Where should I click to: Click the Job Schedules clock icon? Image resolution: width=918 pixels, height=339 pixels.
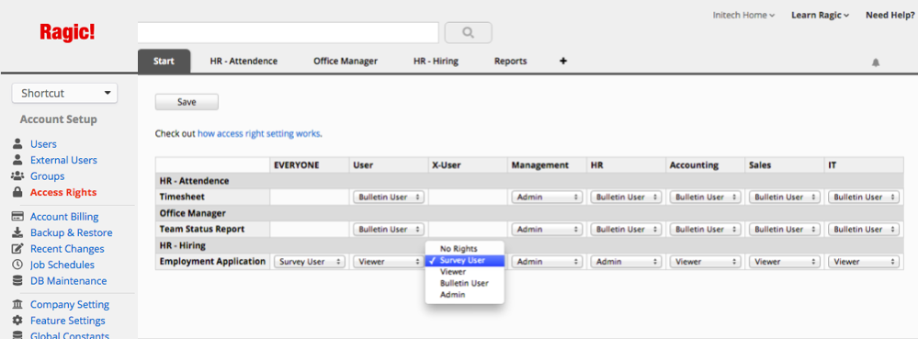[17, 265]
